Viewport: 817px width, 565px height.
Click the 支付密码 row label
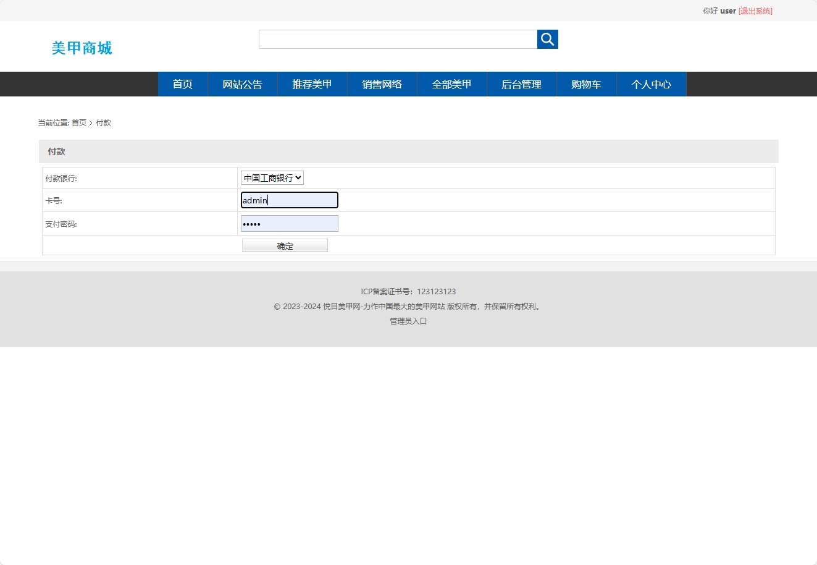(61, 224)
